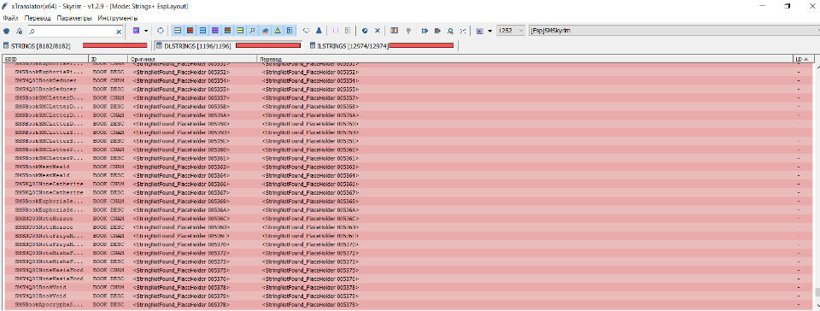Click the blue X icon in right toolbar
820x311 pixels.
pos(377,31)
